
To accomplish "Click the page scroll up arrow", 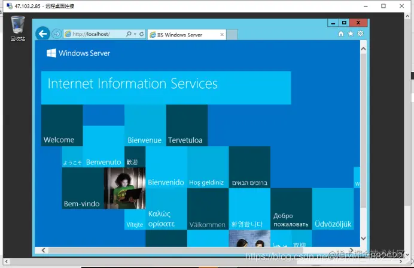I will (363, 49).
